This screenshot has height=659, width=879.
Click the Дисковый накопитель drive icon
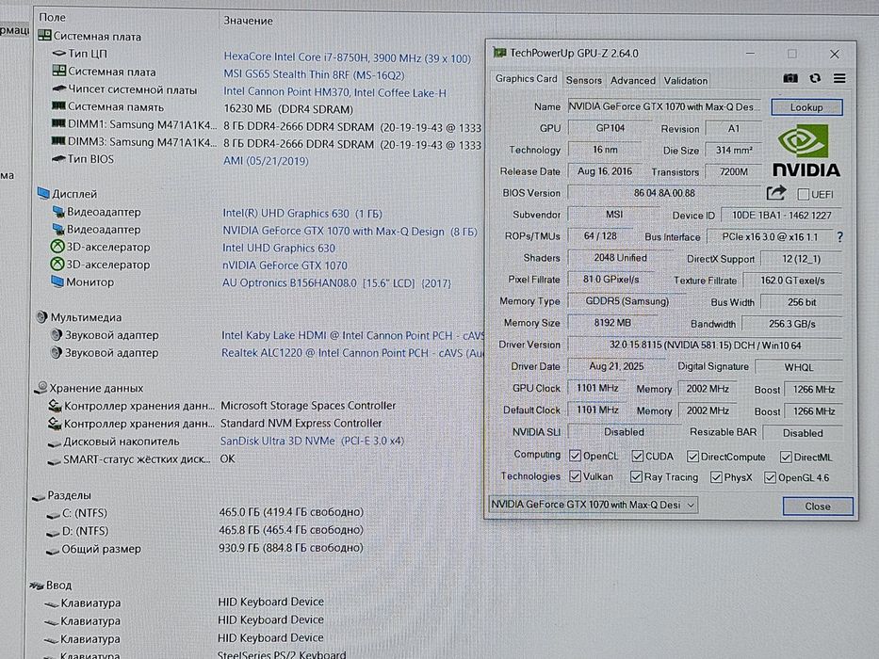pyautogui.click(x=55, y=443)
